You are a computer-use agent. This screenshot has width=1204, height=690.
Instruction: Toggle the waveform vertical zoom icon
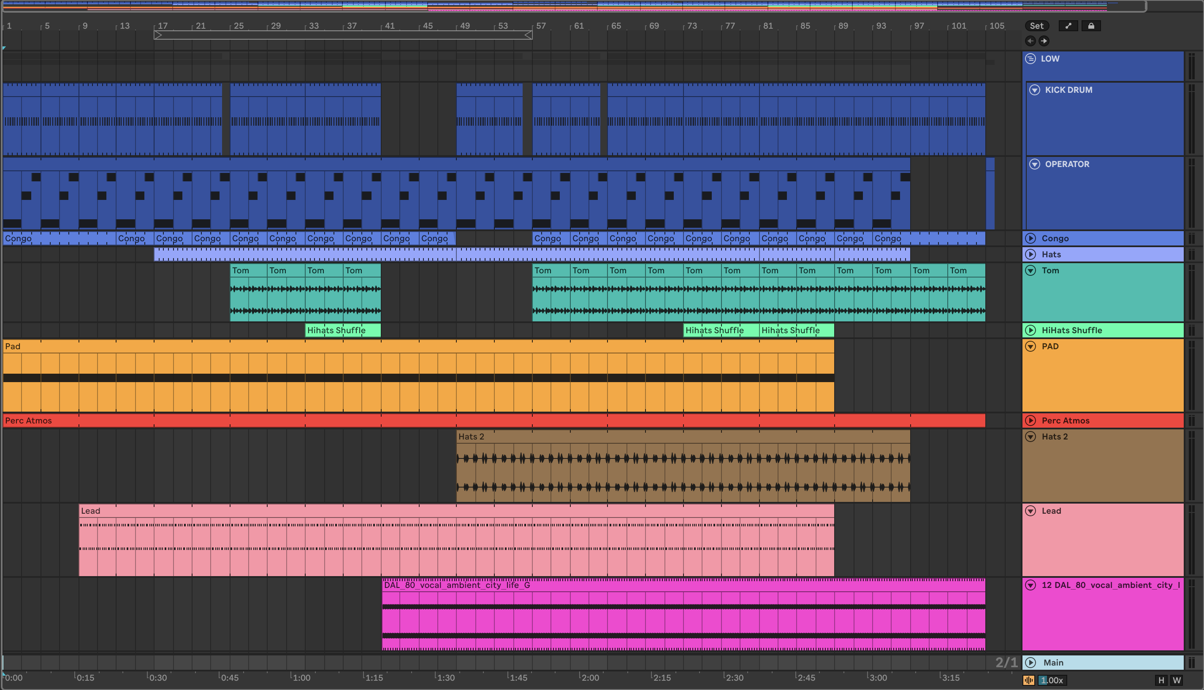point(1028,681)
